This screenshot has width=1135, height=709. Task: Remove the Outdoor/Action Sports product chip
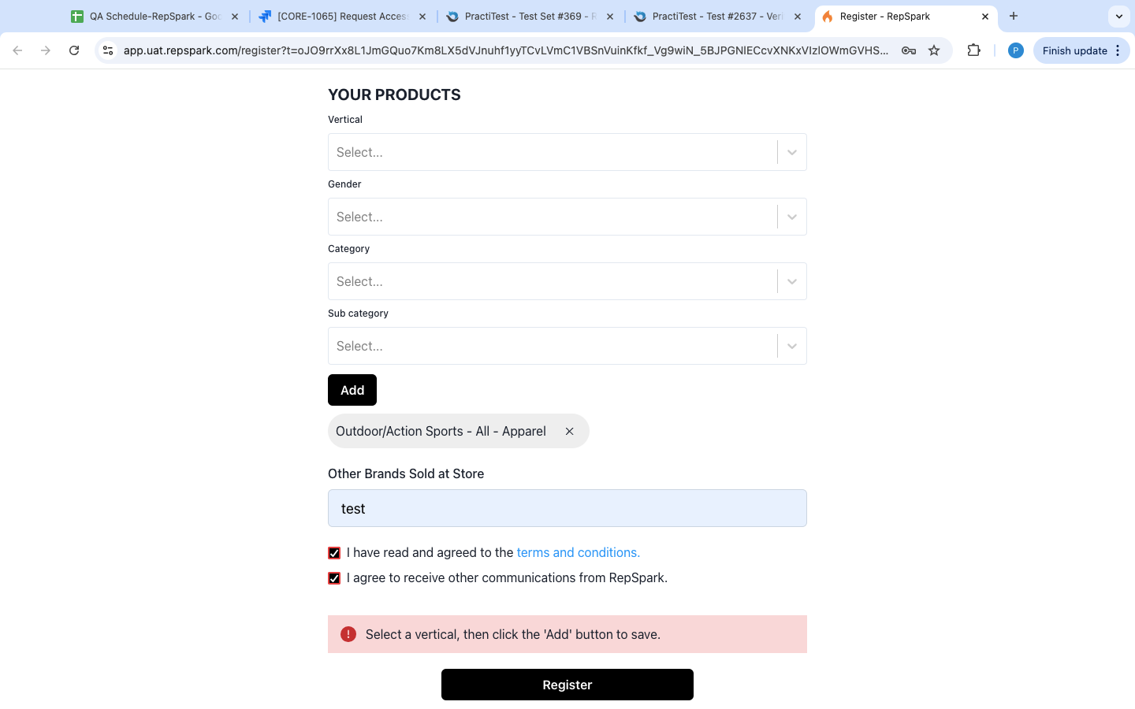click(569, 431)
